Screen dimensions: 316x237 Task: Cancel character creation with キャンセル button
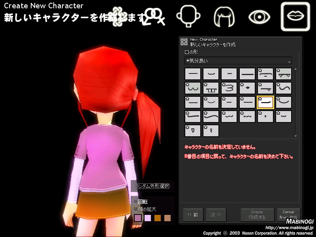click(x=288, y=215)
